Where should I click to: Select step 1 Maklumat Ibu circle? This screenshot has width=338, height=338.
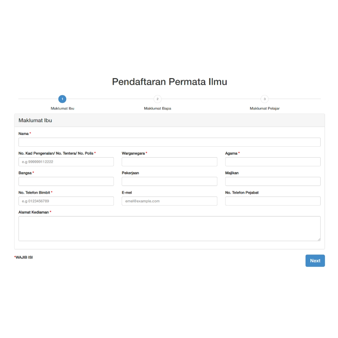tap(62, 99)
